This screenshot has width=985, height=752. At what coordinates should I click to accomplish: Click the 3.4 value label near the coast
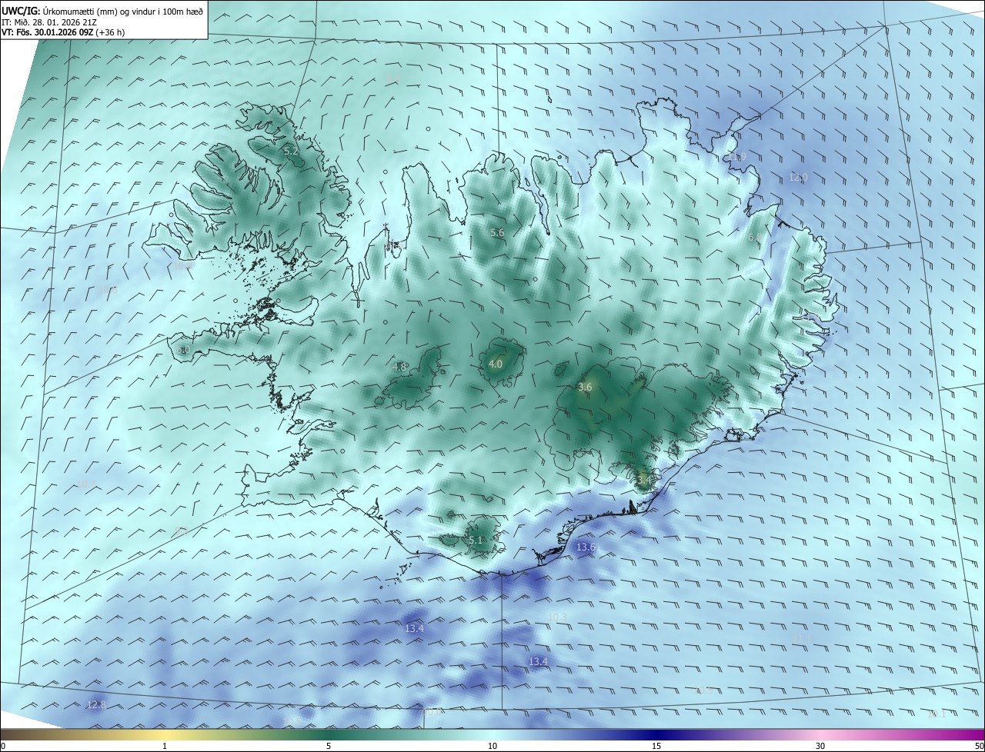644,481
